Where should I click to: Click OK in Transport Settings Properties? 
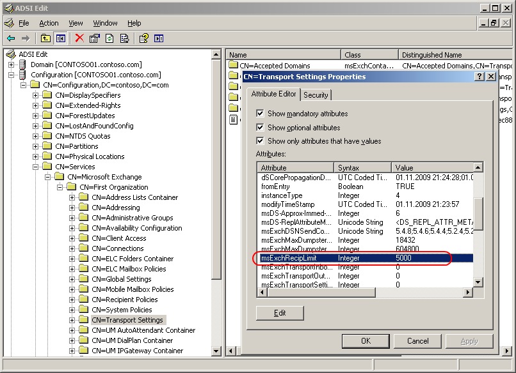pos(366,341)
